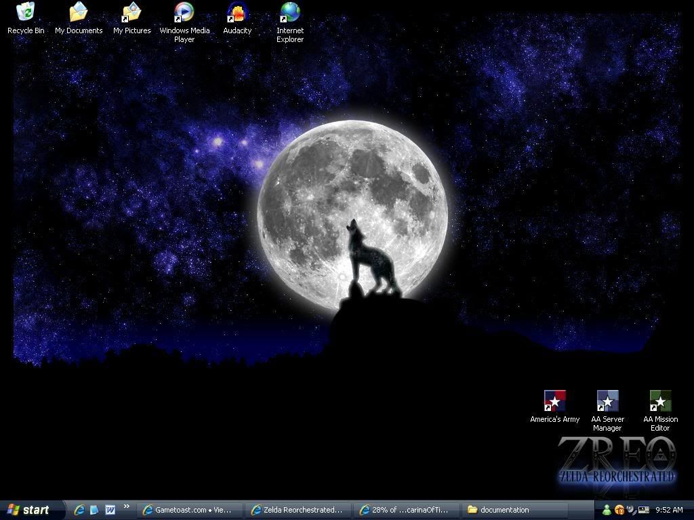Select the Internet Explorer desktop shortcut
This screenshot has width=694, height=520.
[x=290, y=22]
